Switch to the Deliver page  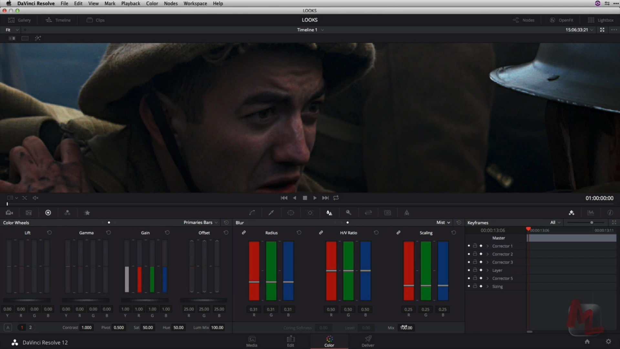click(x=368, y=341)
